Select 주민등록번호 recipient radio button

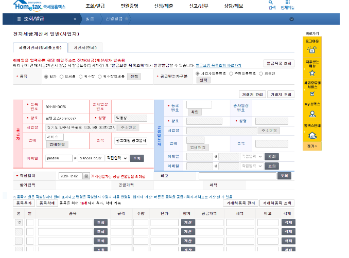click(x=231, y=73)
